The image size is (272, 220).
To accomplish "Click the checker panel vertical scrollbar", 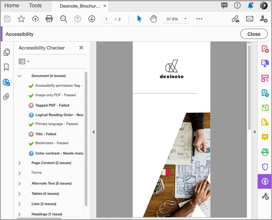I will click(x=86, y=139).
